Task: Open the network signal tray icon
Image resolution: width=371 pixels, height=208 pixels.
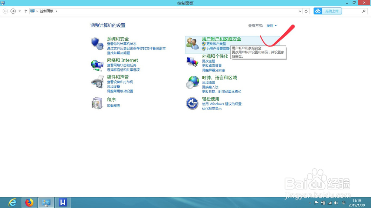Action: pyautogui.click(x=329, y=203)
